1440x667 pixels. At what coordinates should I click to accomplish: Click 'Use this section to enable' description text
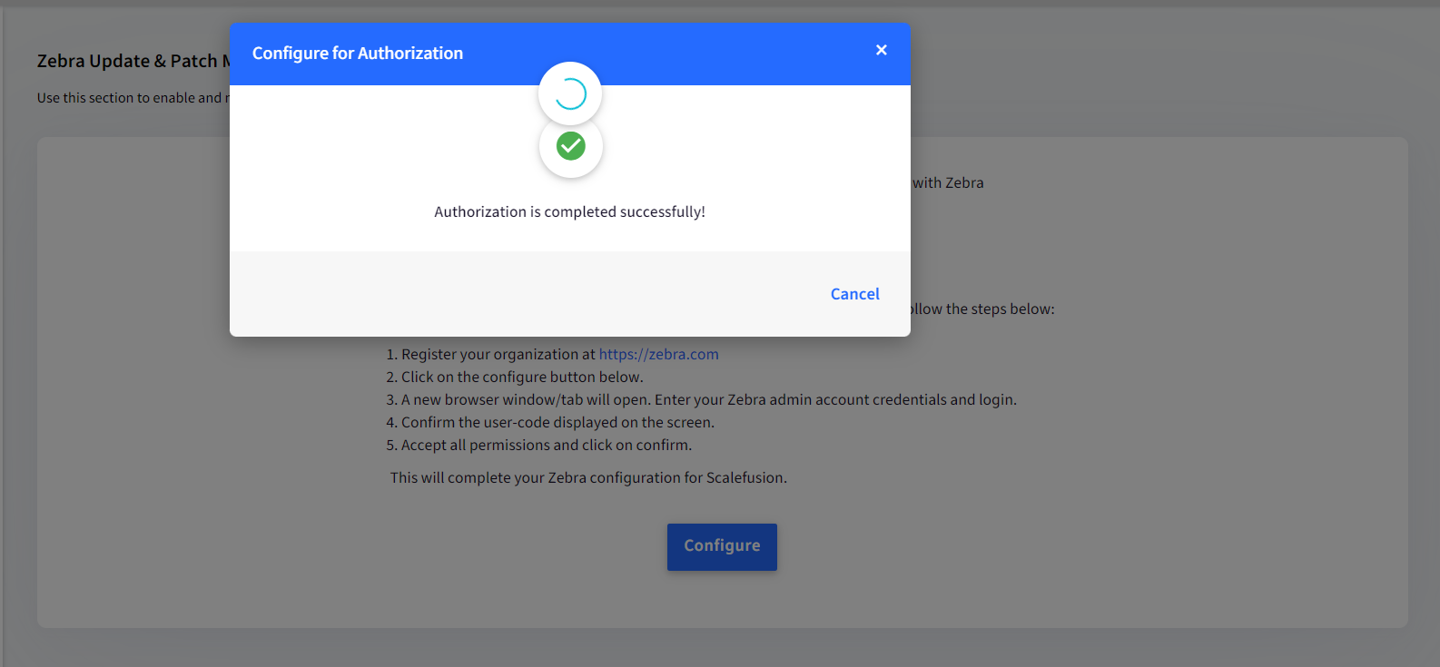tap(133, 98)
